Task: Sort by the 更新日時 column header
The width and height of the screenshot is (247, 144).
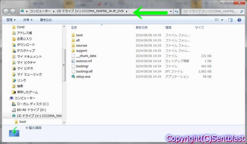Action: 142,28
